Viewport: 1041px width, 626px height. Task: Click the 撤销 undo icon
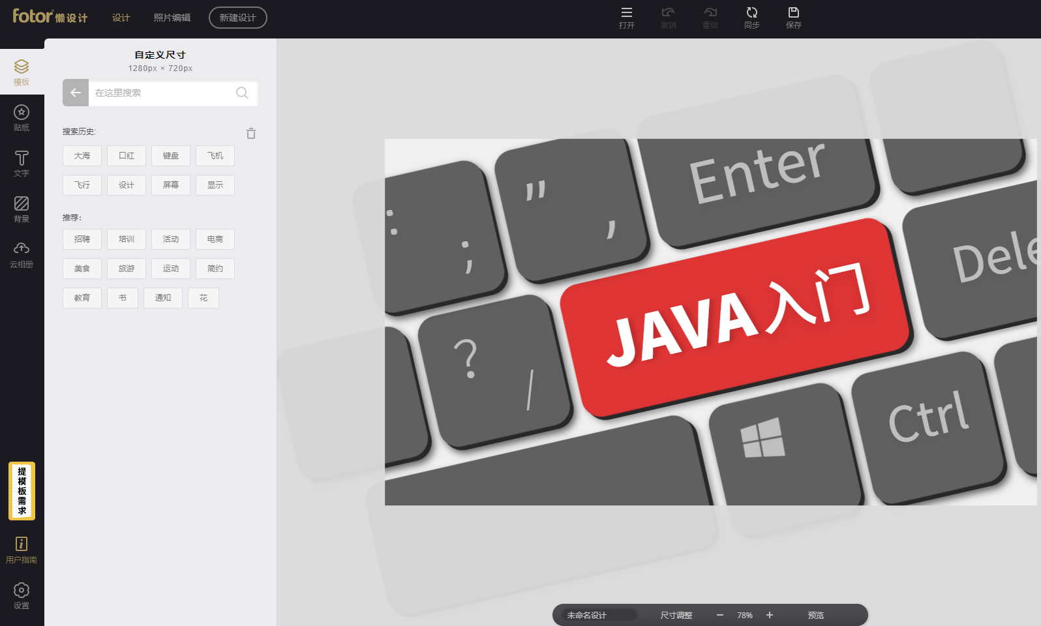click(669, 12)
